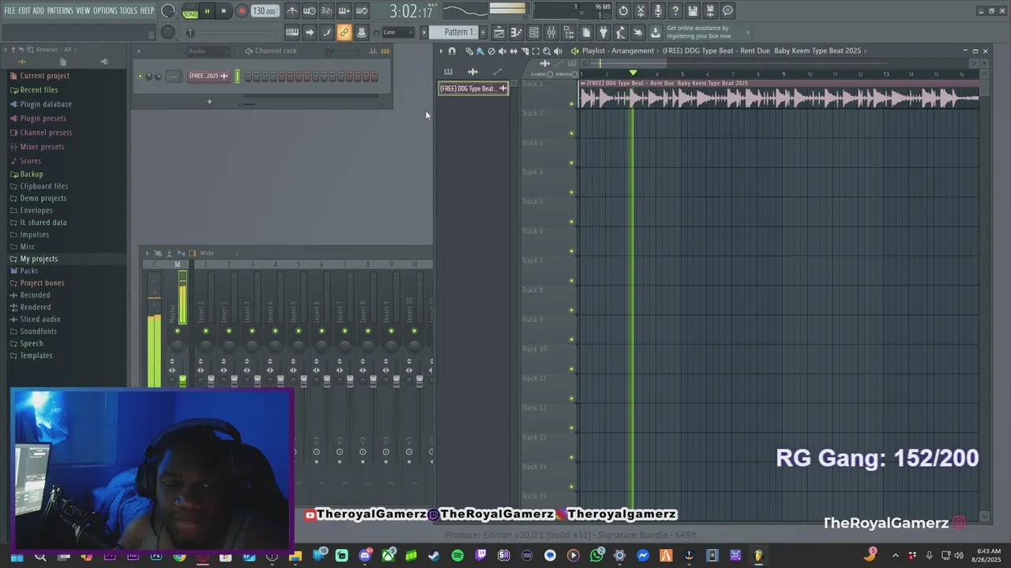The width and height of the screenshot is (1011, 568).
Task: Open Spotify from the Windows taskbar
Action: pyautogui.click(x=458, y=556)
